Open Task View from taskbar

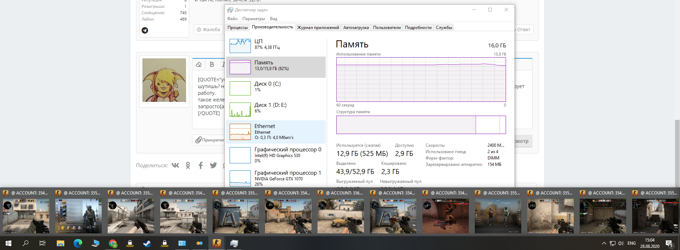coord(43,243)
